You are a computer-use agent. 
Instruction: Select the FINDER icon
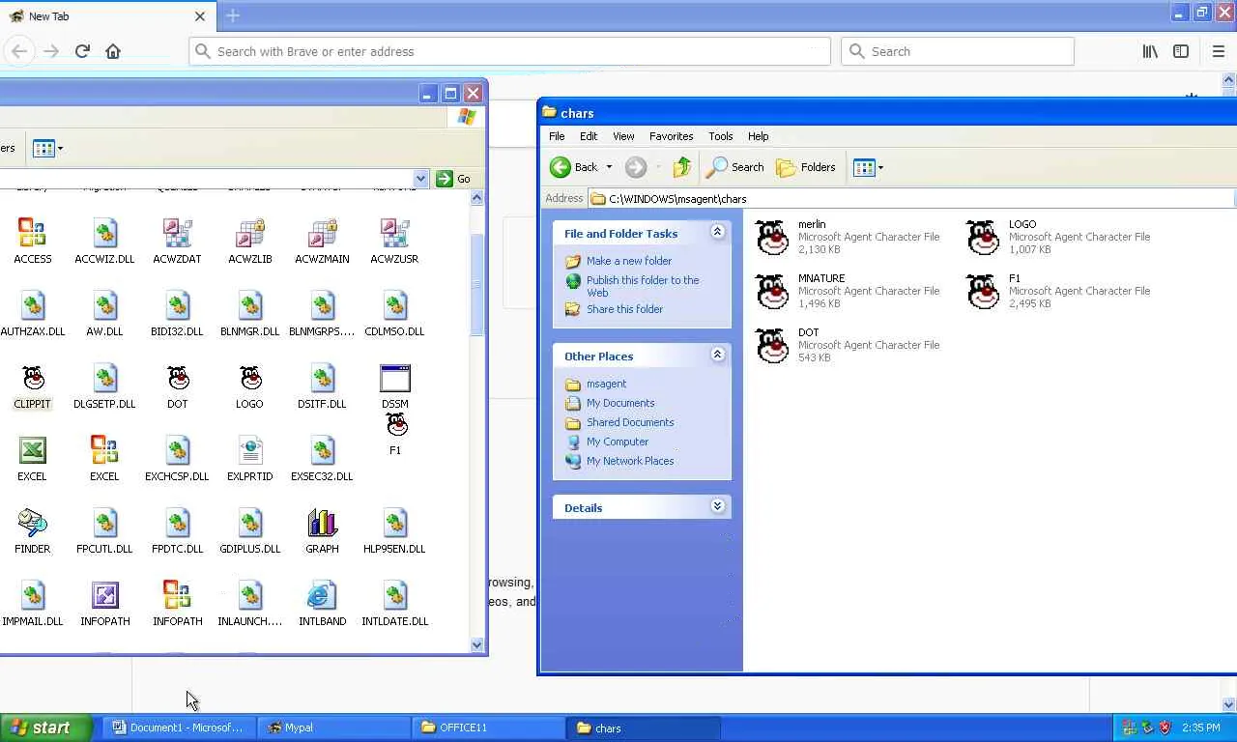[x=32, y=523]
